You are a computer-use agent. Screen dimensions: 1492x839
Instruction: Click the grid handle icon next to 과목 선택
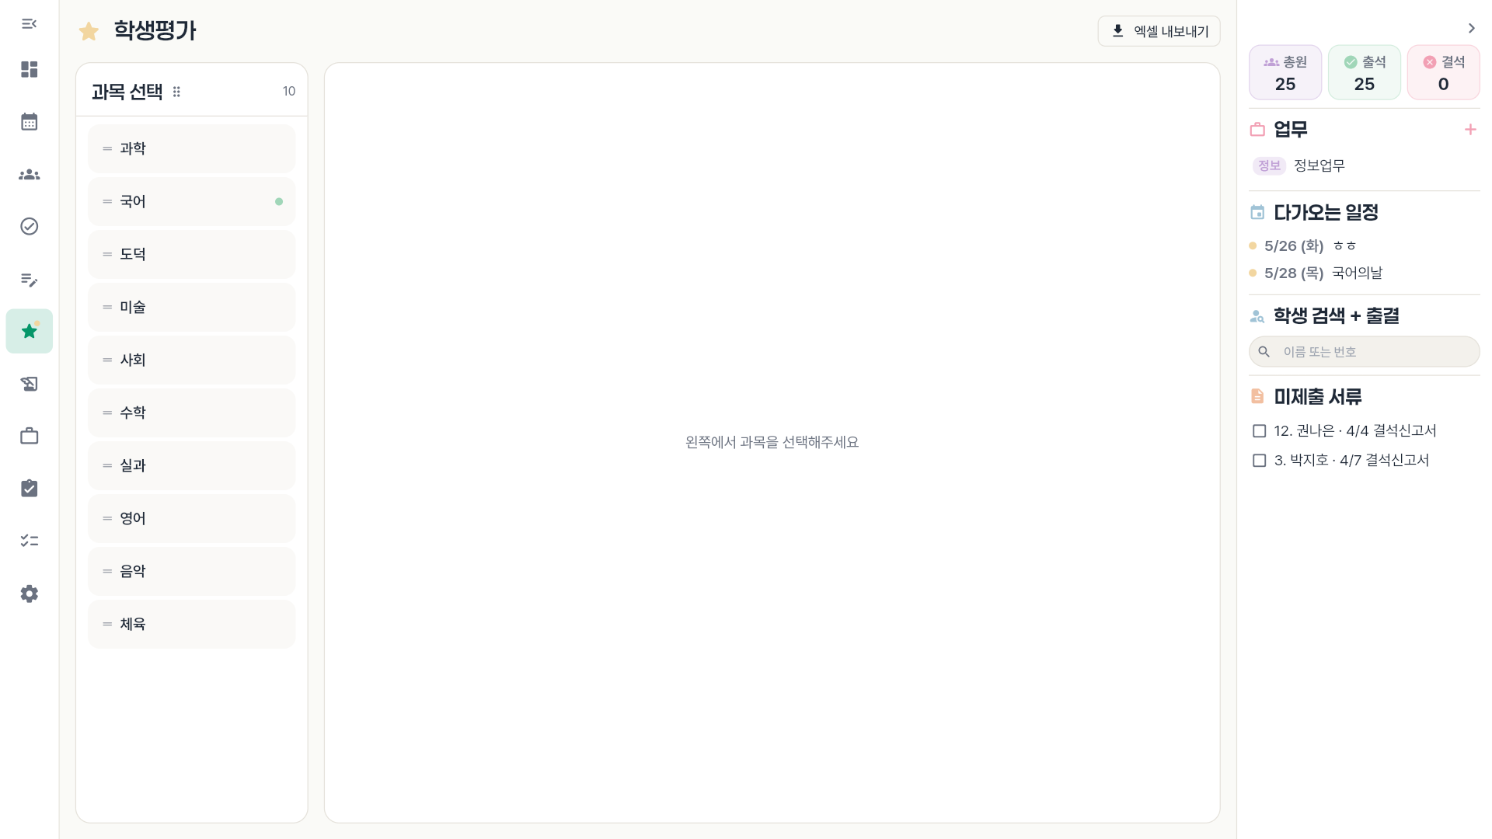176,92
